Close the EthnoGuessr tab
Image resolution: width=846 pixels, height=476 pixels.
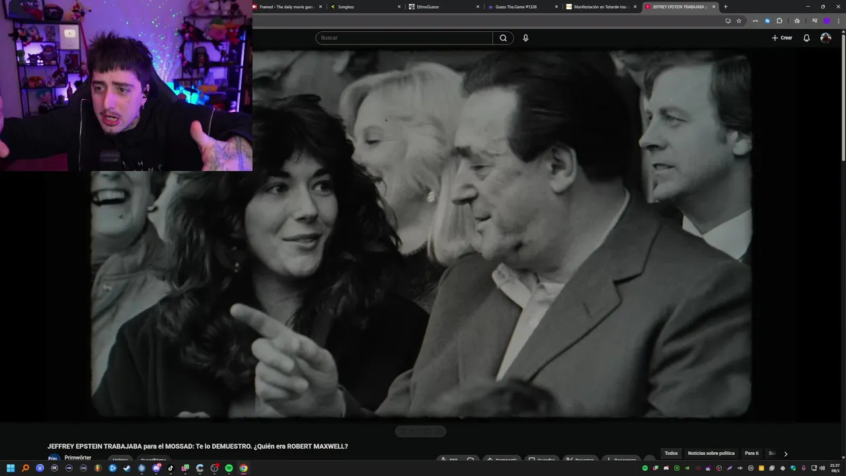478,7
